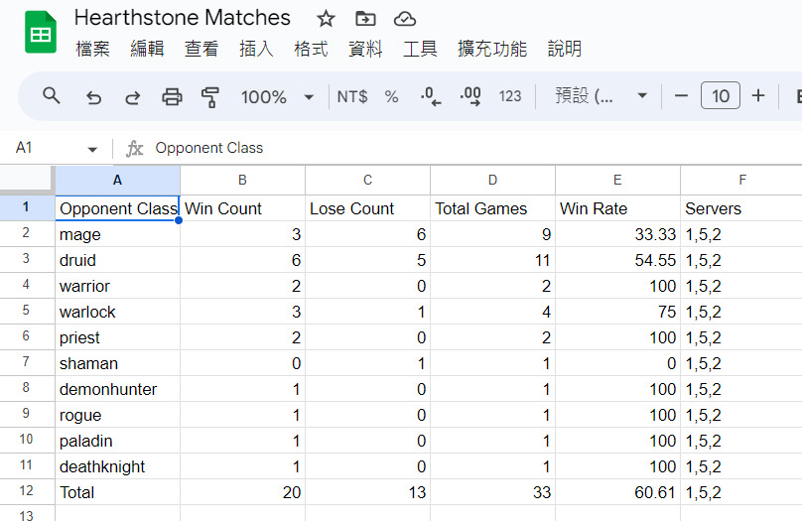Select the warlock cell
Viewport: 802px width, 521px height.
[118, 312]
